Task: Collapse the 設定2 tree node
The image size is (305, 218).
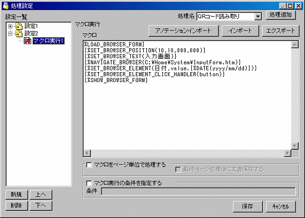Action: pyautogui.click(x=11, y=34)
